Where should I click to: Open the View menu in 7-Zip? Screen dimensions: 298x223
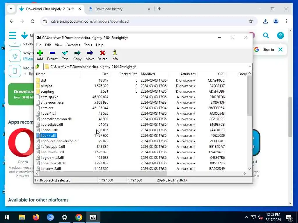pyautogui.click(x=58, y=45)
